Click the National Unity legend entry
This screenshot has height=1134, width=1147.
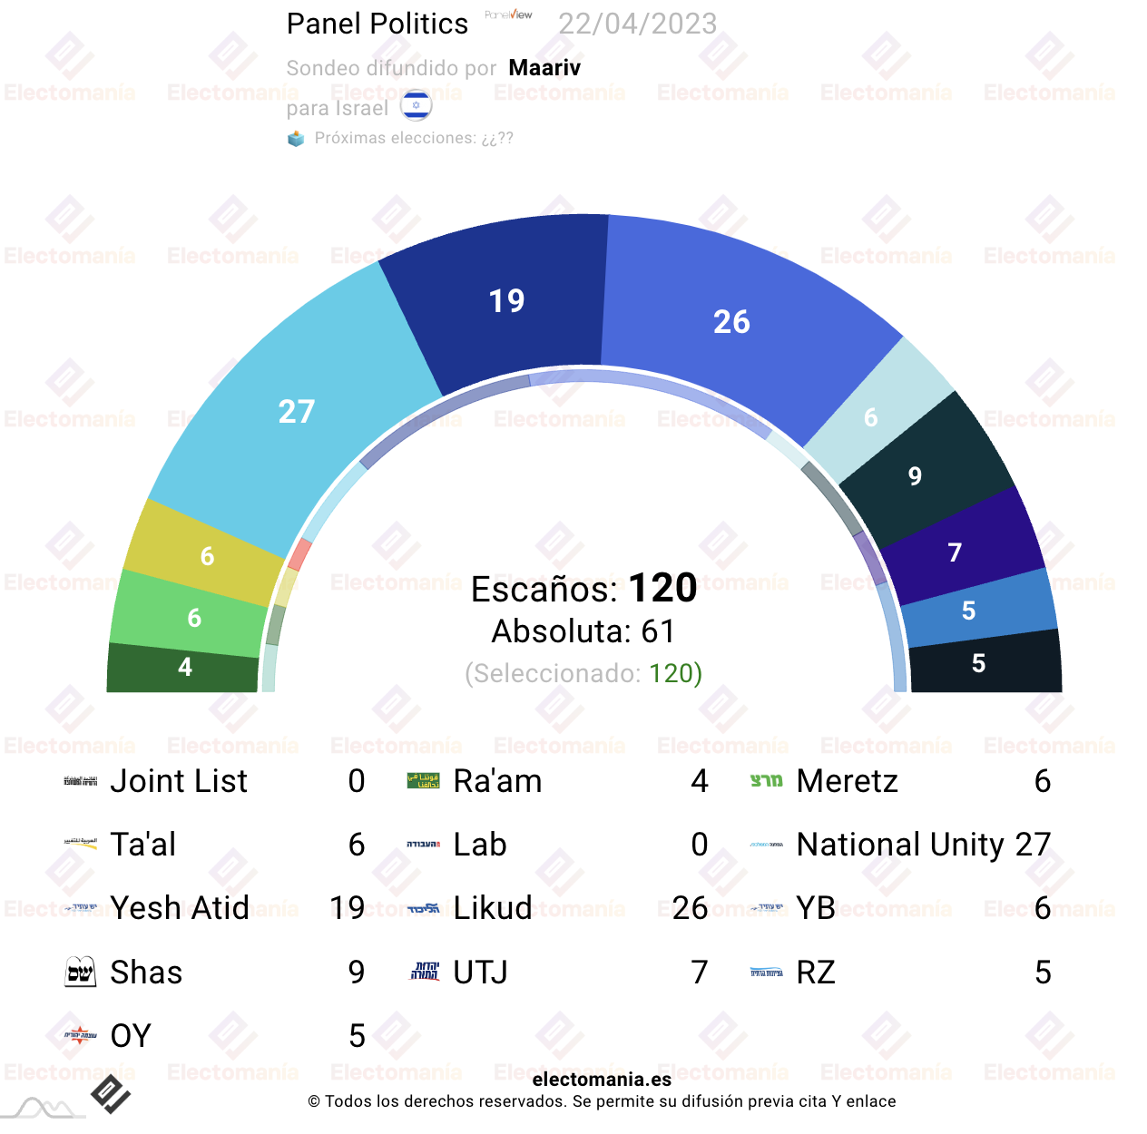point(901,845)
